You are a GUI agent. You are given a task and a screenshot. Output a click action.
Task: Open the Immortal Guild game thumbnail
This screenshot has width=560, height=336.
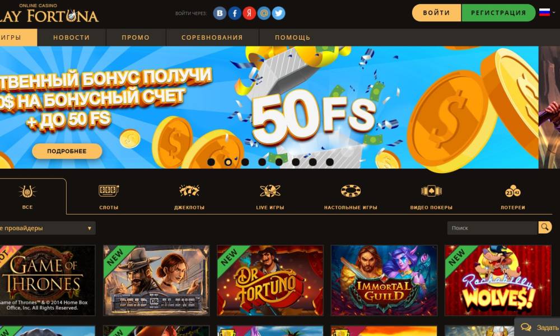(x=384, y=281)
